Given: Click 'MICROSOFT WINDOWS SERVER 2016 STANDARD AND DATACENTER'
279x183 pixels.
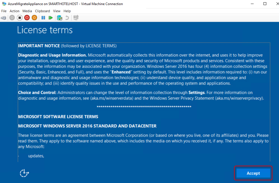Looking at the screenshot, I should (x=87, y=126).
